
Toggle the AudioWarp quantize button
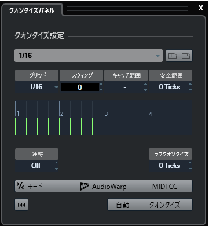(x=107, y=186)
